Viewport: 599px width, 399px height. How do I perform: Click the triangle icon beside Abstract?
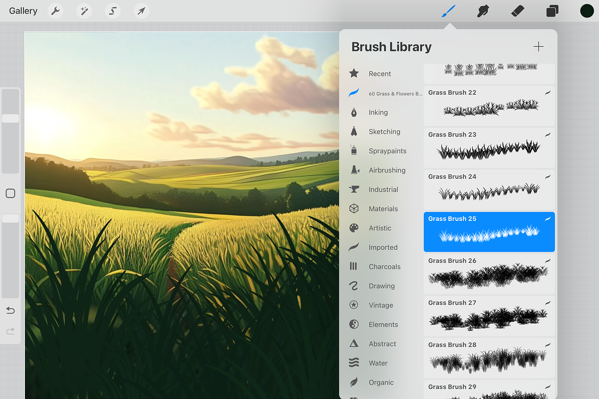[x=354, y=343]
